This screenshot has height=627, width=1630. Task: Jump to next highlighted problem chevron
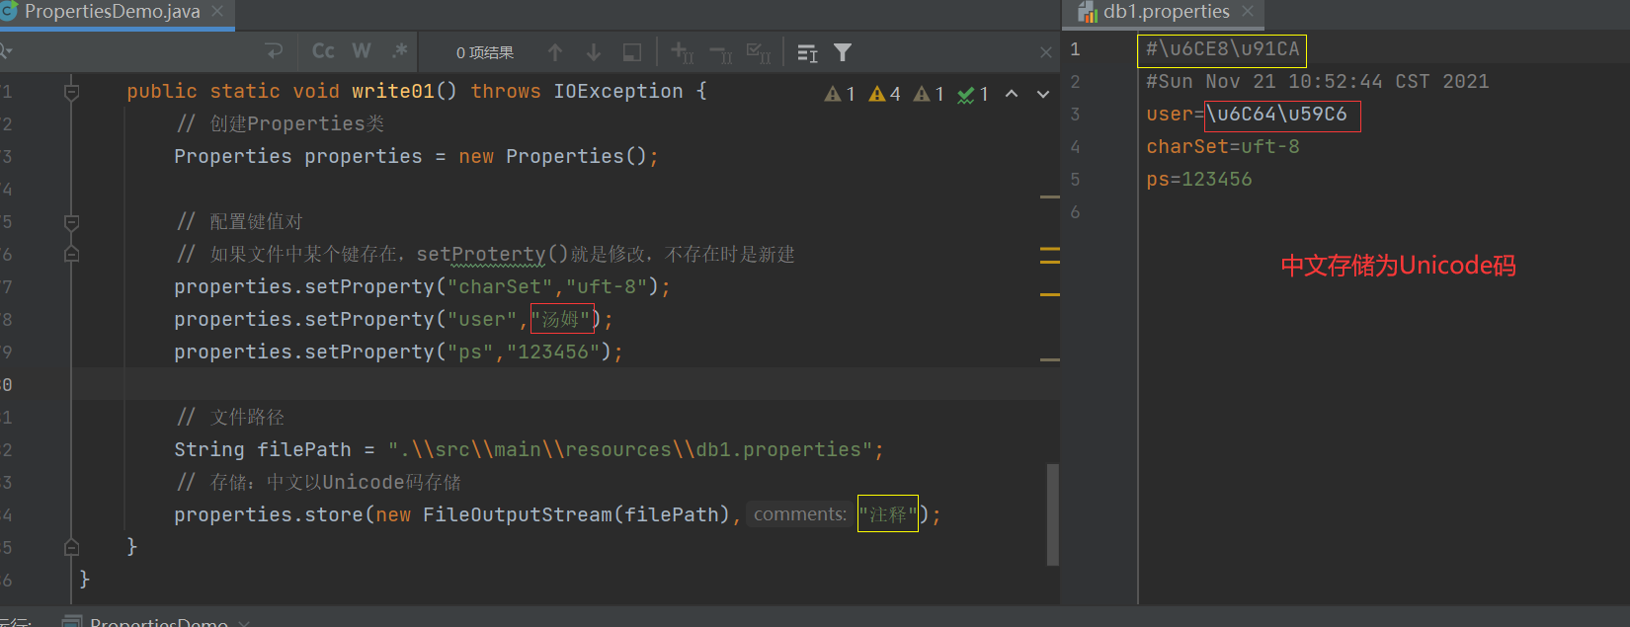click(x=1043, y=94)
